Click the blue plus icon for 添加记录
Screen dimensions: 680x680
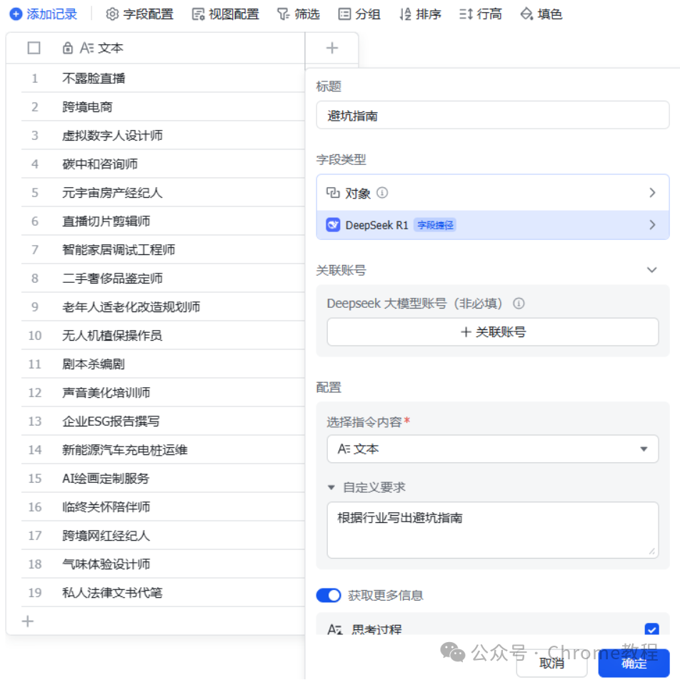point(16,14)
